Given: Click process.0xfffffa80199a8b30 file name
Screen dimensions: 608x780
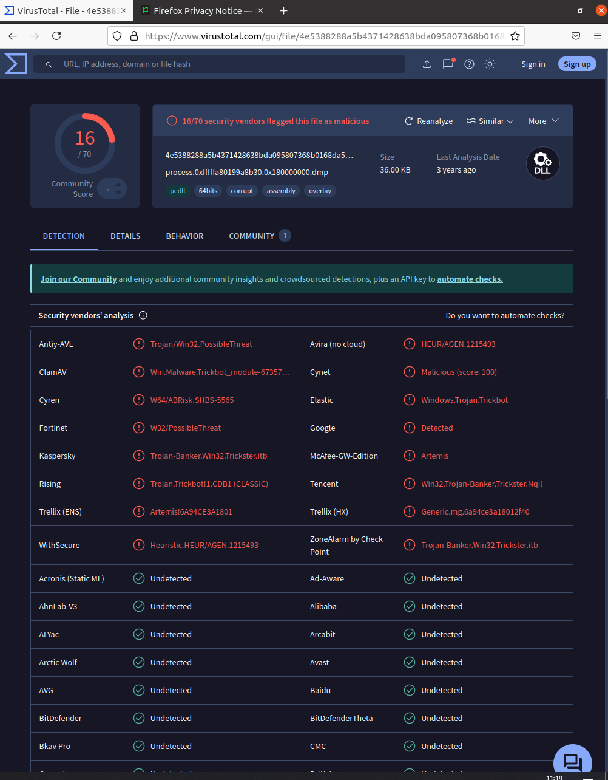Looking at the screenshot, I should pos(246,172).
